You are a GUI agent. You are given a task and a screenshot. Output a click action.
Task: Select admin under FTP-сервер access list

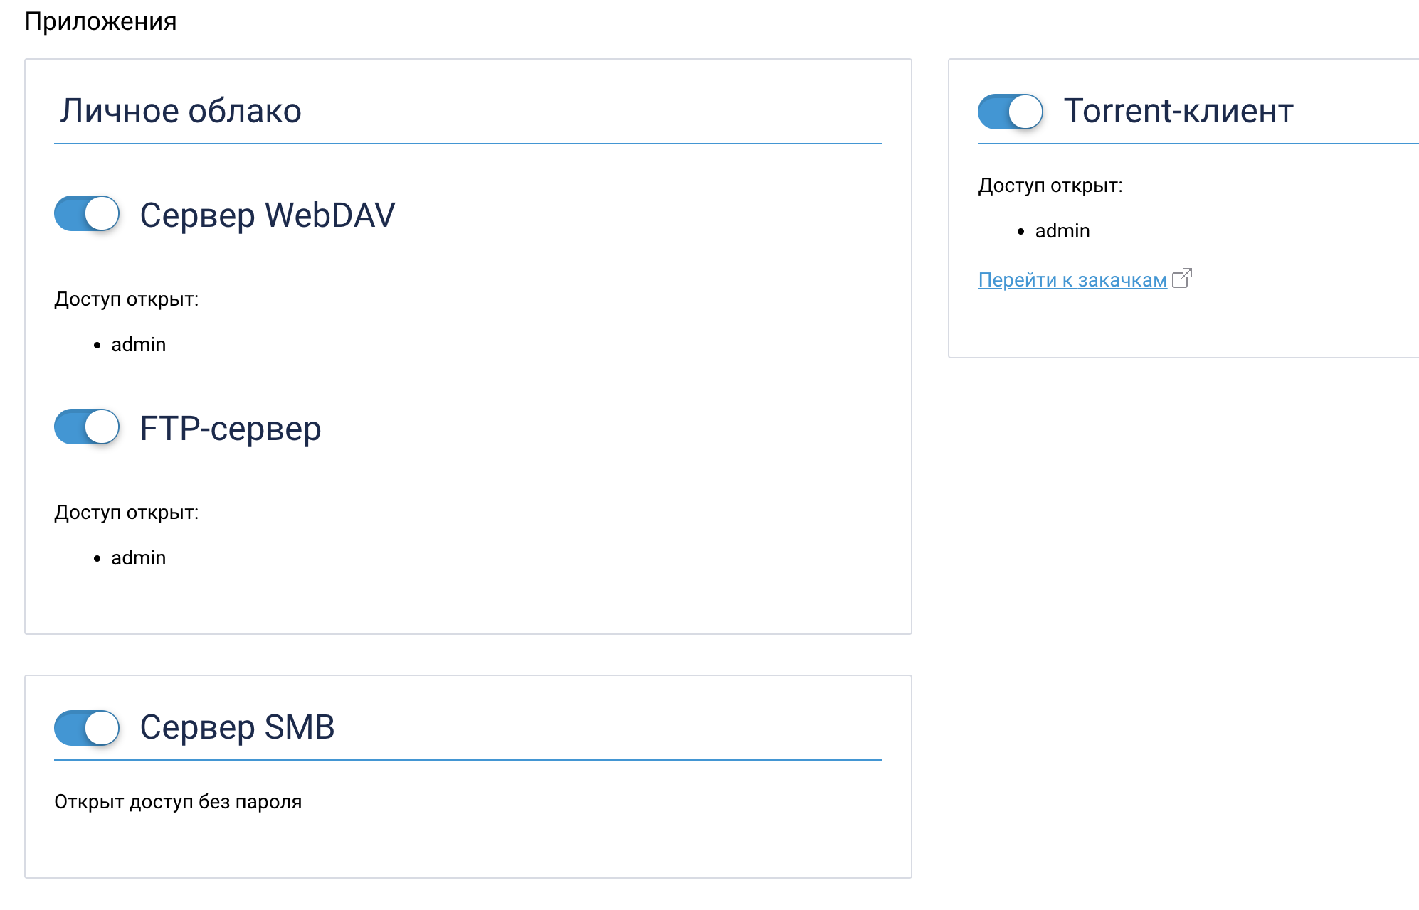click(139, 558)
